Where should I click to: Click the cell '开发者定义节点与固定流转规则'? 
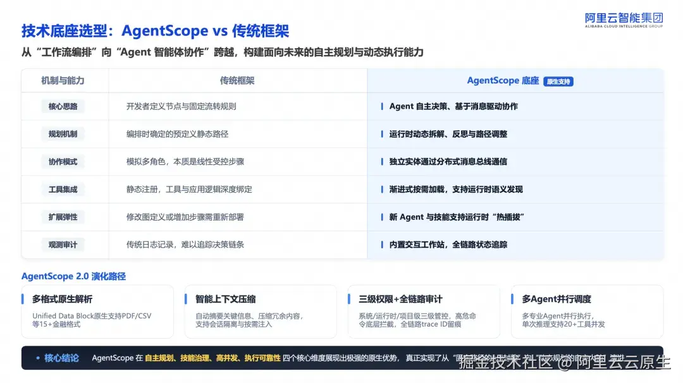(182, 106)
